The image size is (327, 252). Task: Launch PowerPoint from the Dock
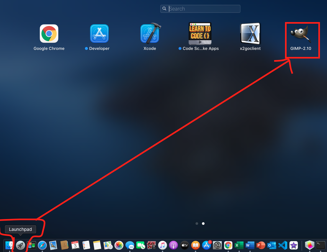click(261, 245)
